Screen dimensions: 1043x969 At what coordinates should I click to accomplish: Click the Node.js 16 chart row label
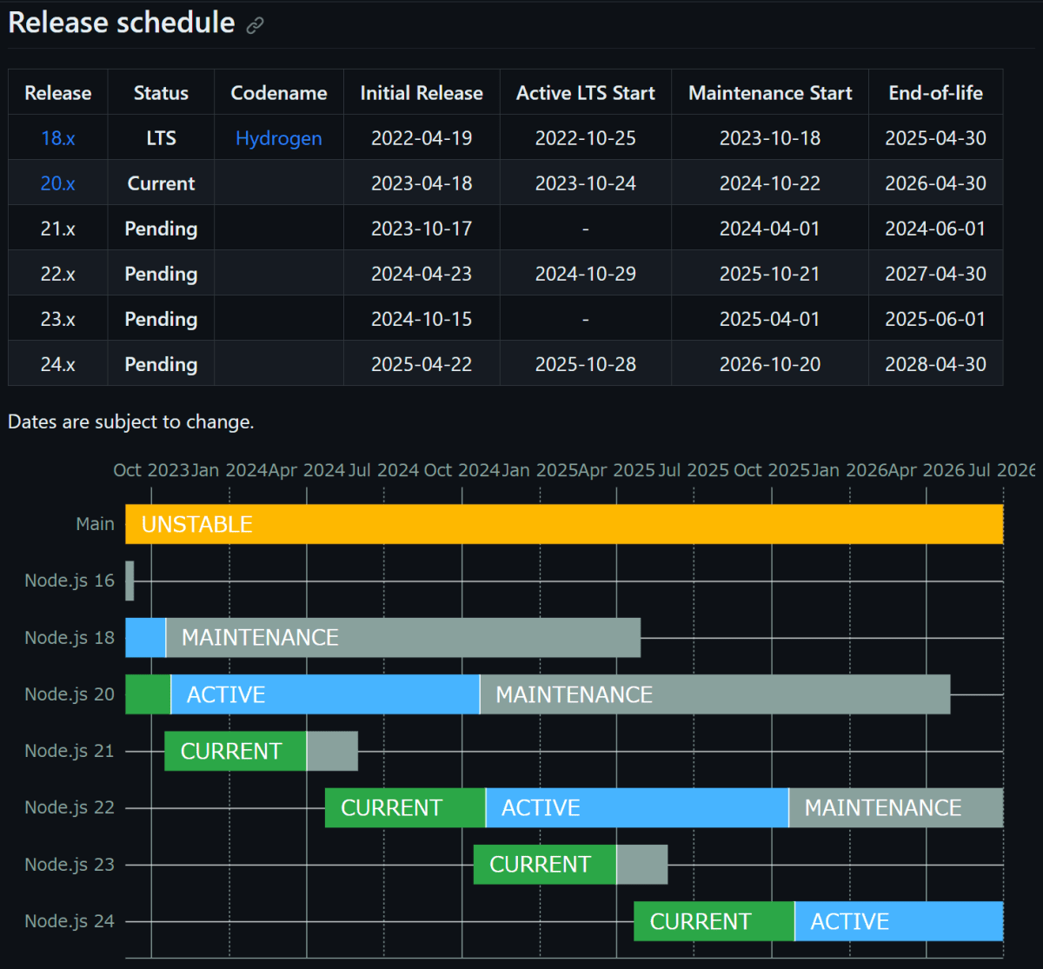pyautogui.click(x=70, y=581)
